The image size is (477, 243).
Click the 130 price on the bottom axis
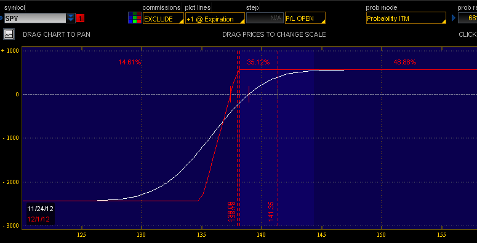(141, 234)
